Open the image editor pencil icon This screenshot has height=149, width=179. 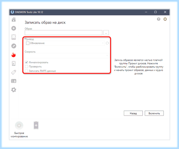click(x=14, y=46)
